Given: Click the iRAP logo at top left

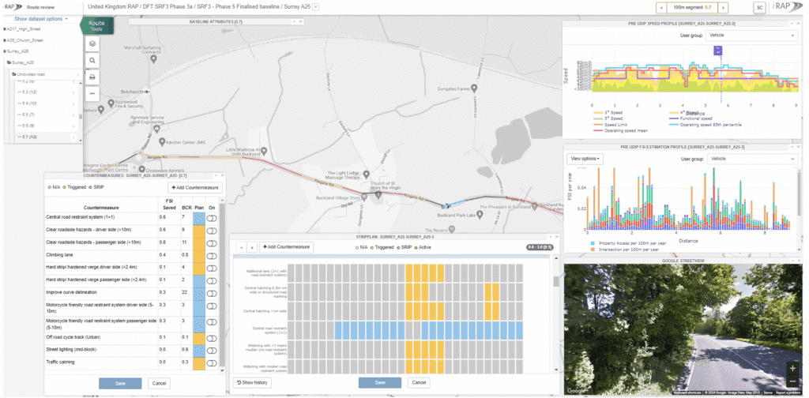Looking at the screenshot, I should (11, 7).
